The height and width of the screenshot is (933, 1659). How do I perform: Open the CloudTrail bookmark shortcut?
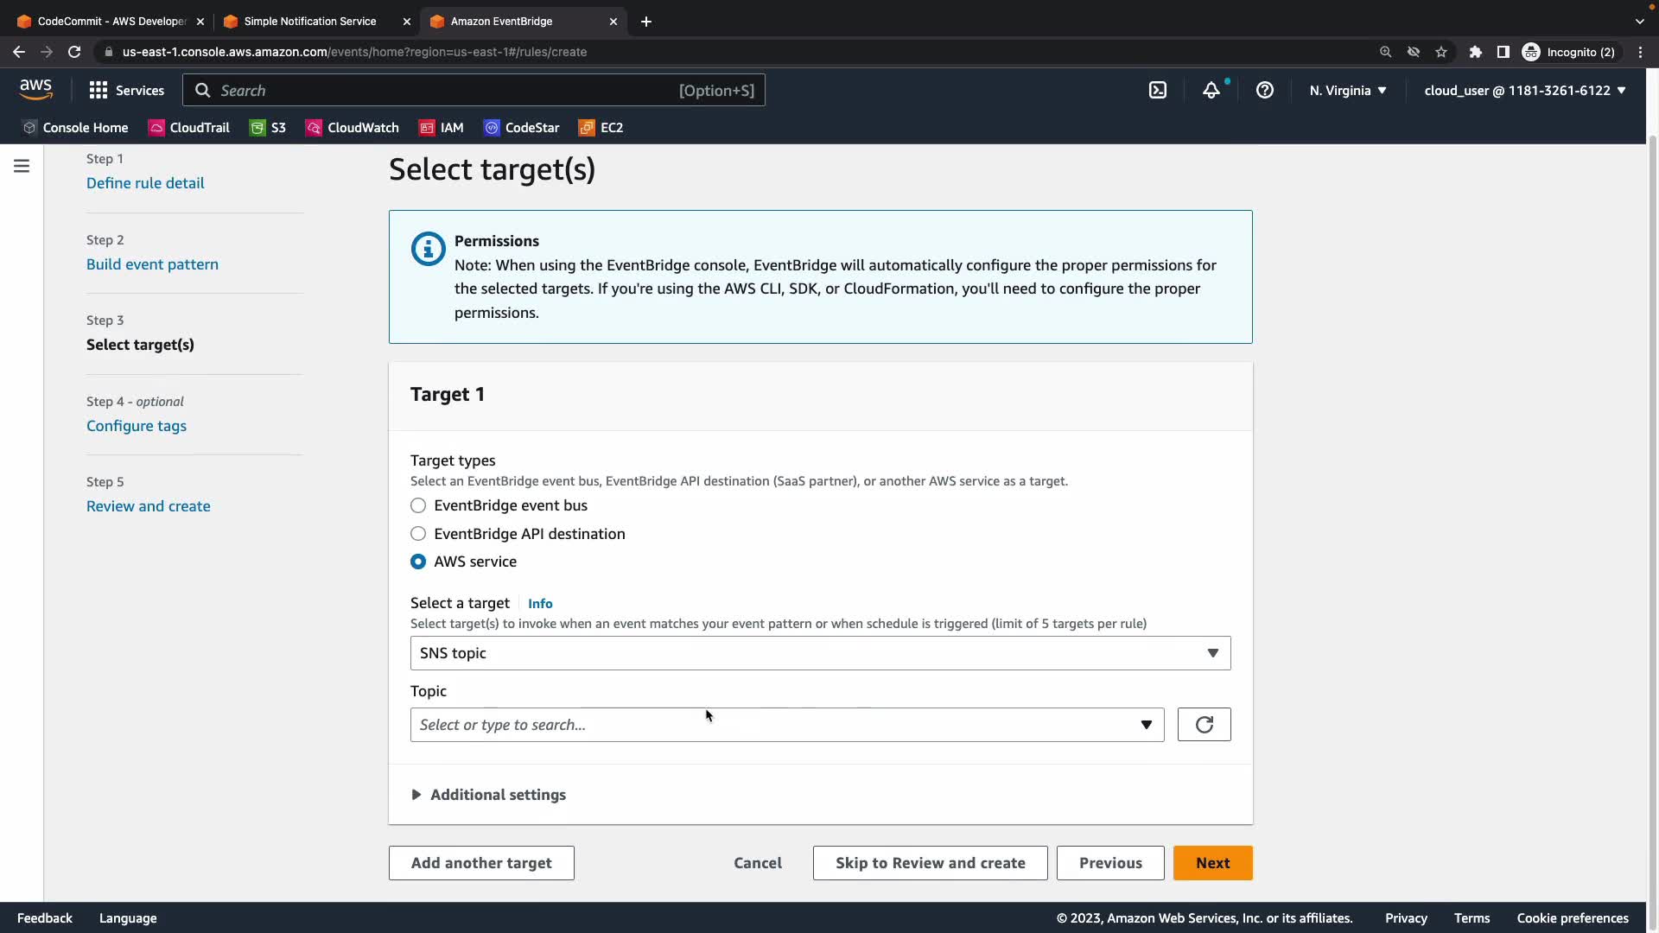[x=189, y=128]
